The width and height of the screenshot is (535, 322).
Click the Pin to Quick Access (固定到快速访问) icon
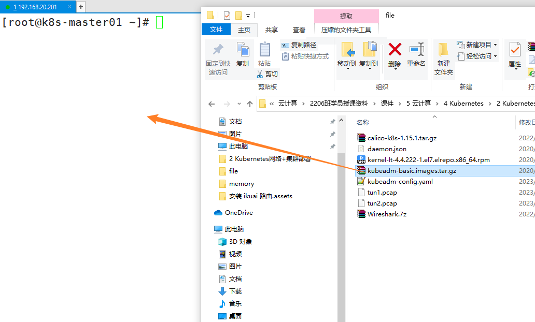[218, 50]
